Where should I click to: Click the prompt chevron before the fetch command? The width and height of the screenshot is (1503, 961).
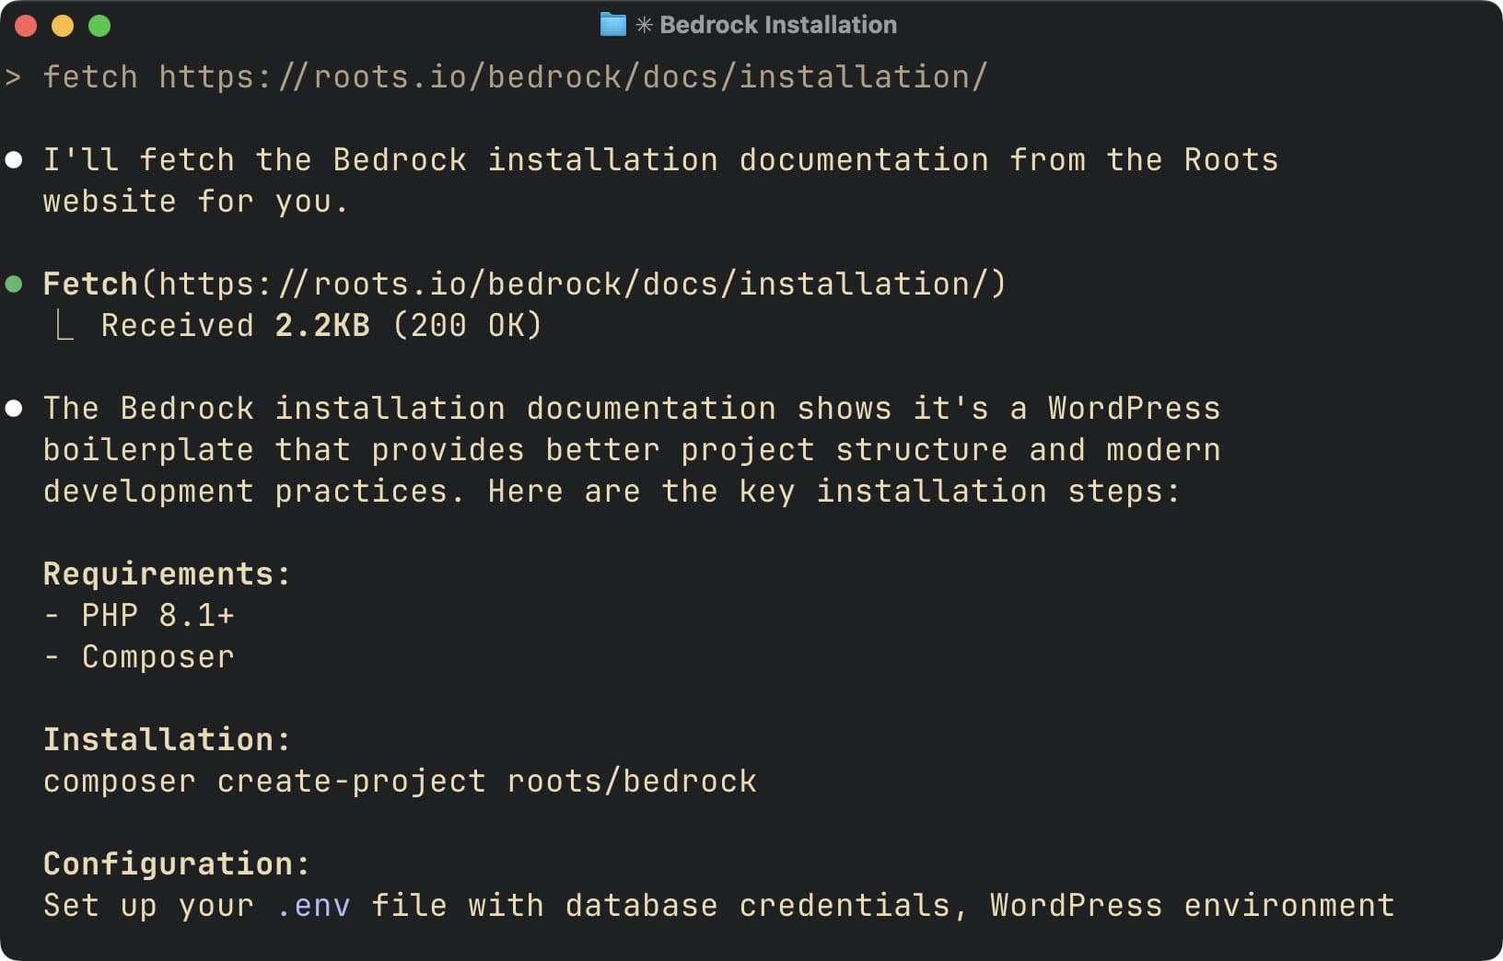point(13,77)
